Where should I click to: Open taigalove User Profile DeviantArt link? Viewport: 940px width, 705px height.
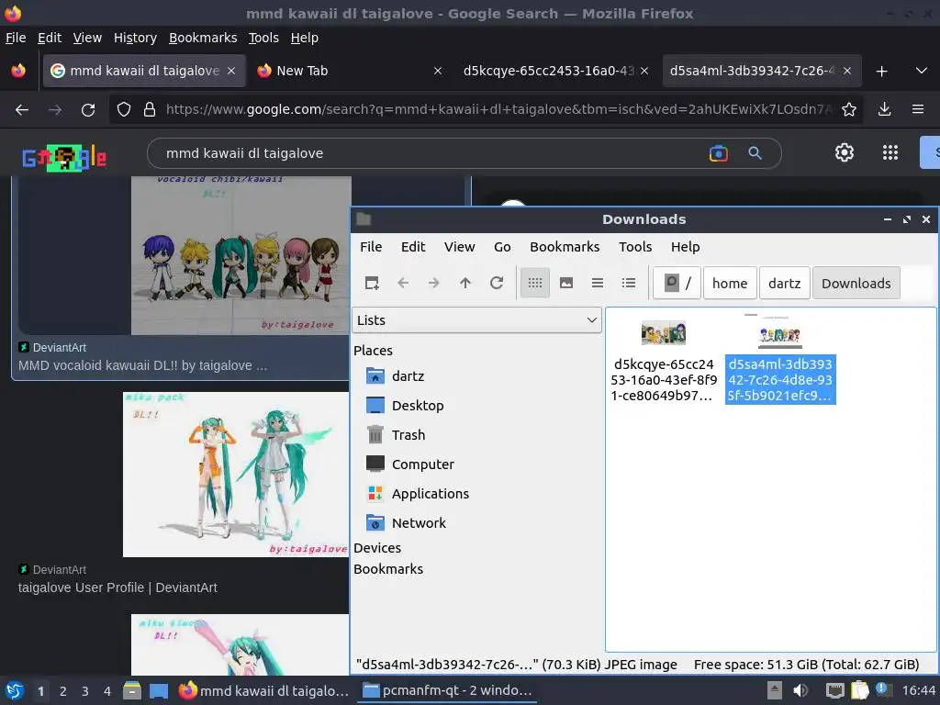pos(117,587)
